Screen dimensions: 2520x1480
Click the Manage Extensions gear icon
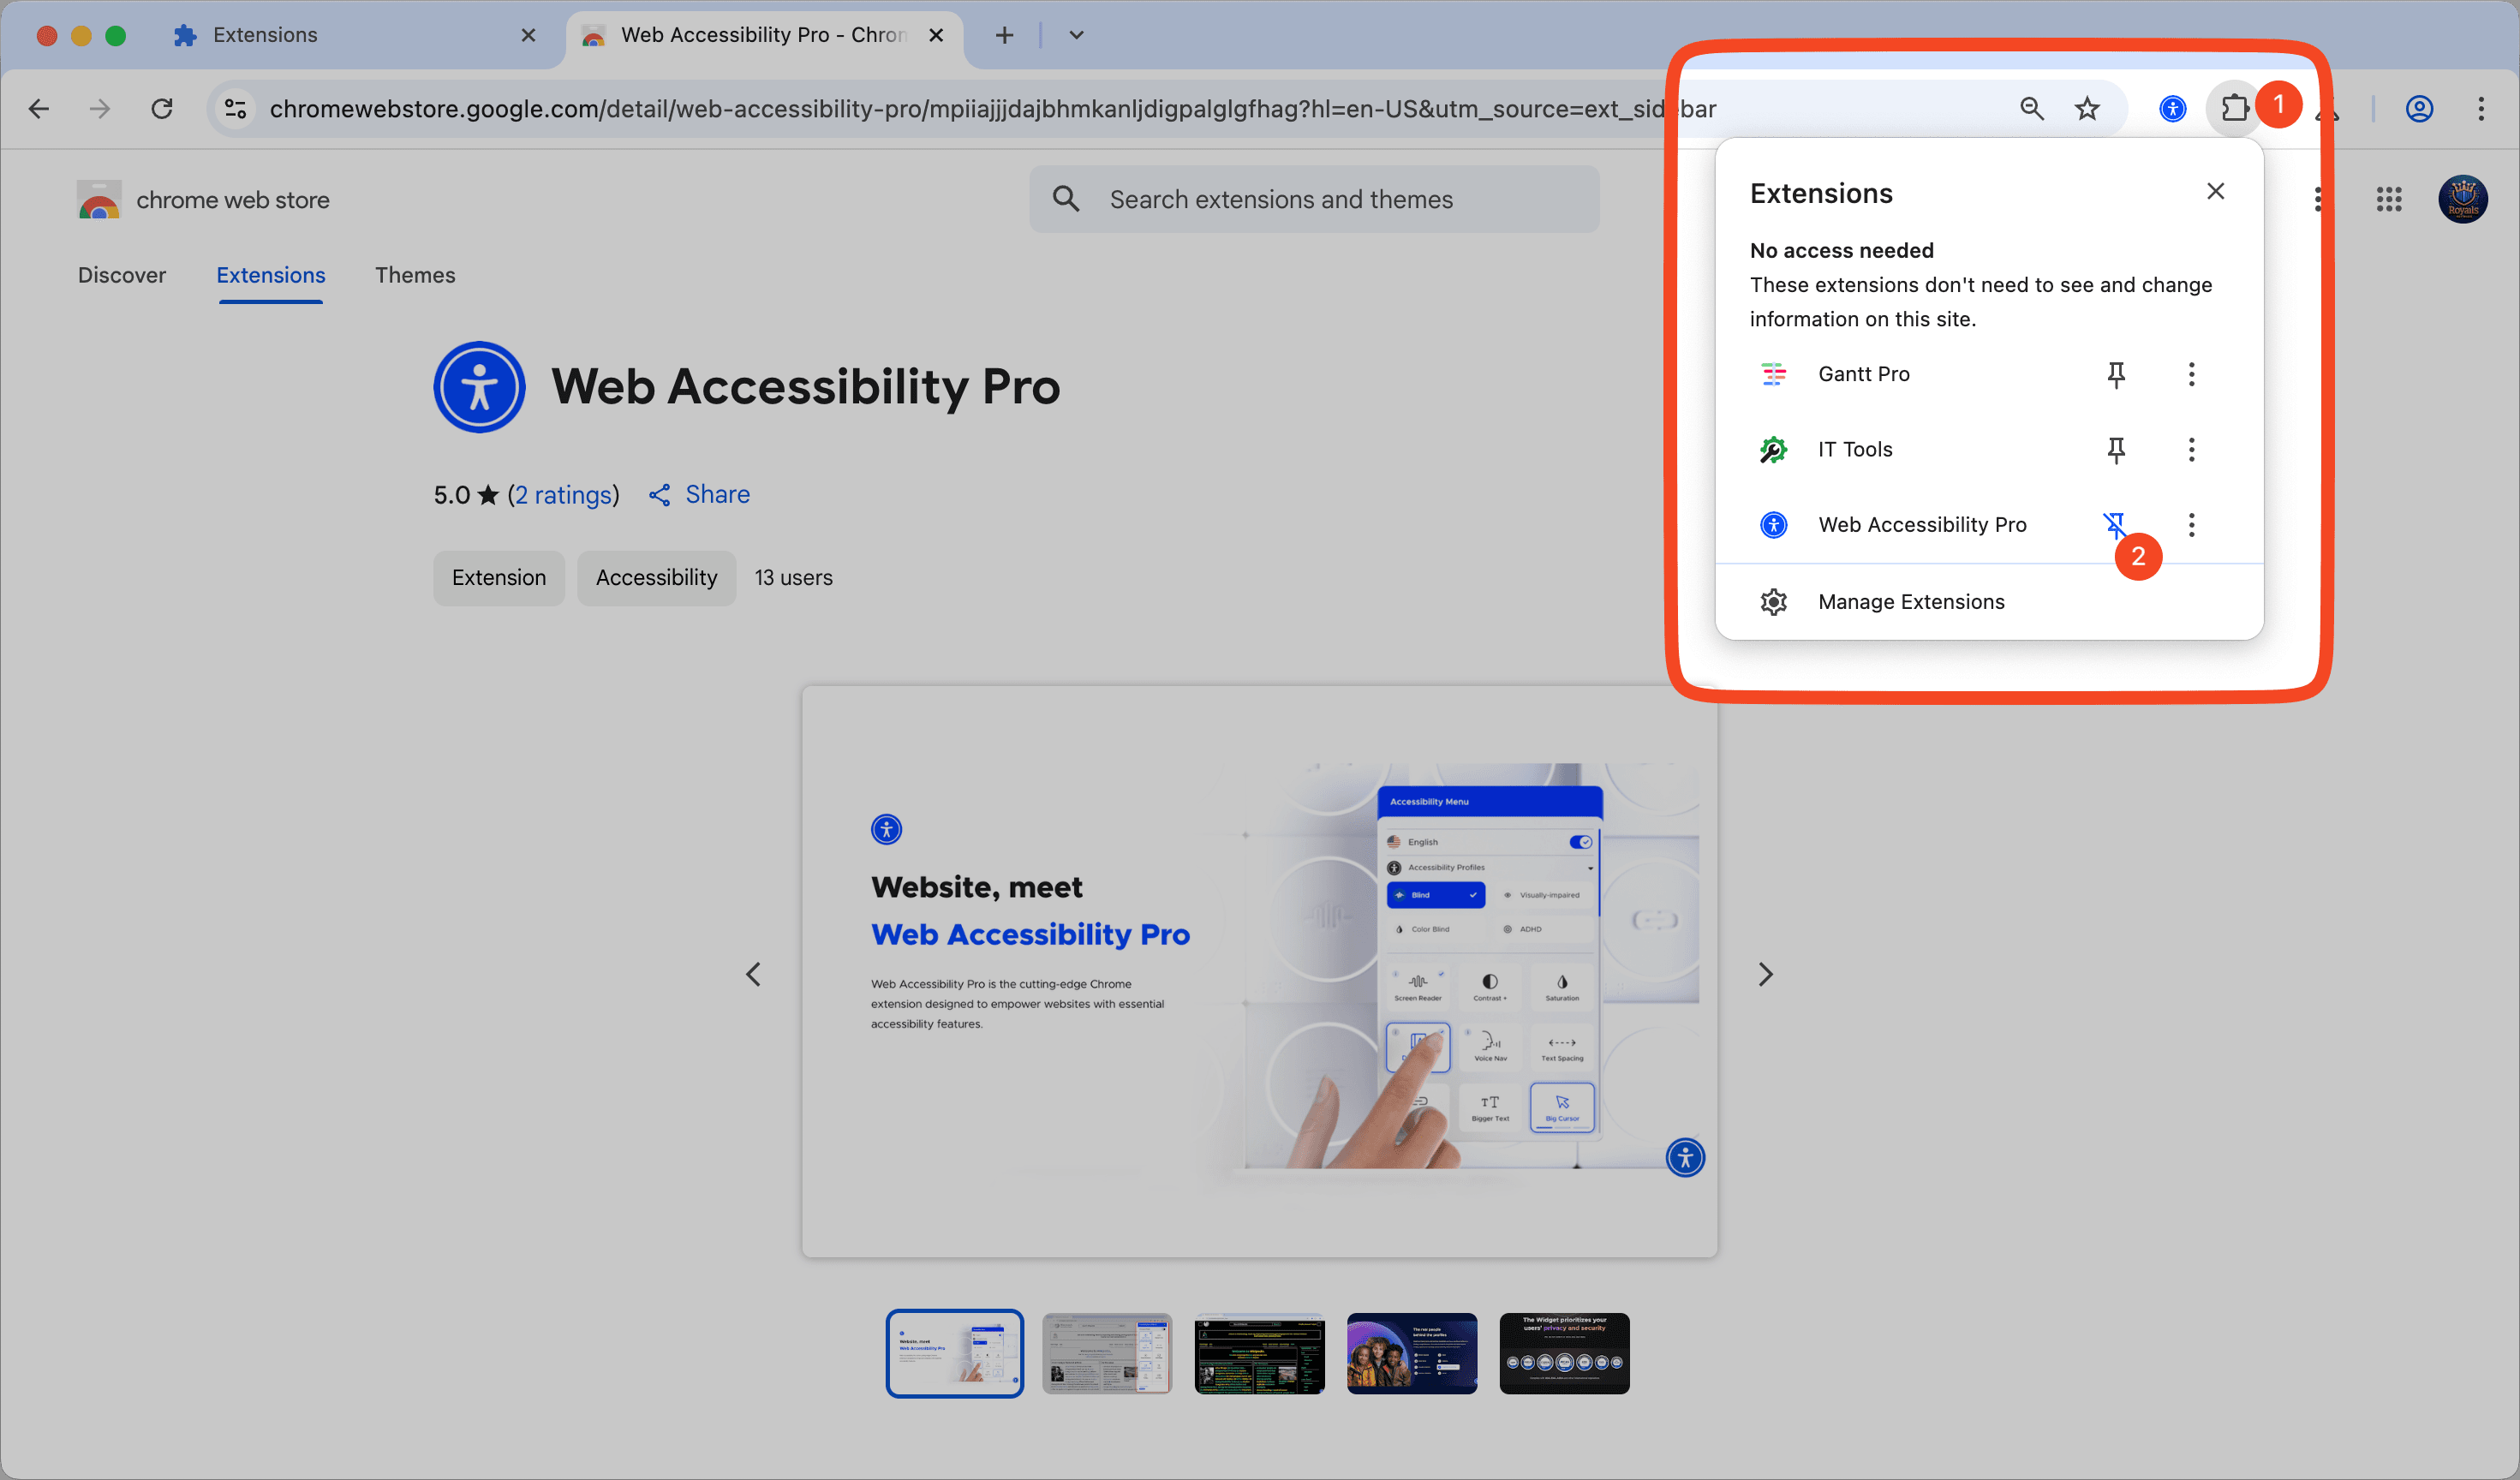click(1773, 601)
